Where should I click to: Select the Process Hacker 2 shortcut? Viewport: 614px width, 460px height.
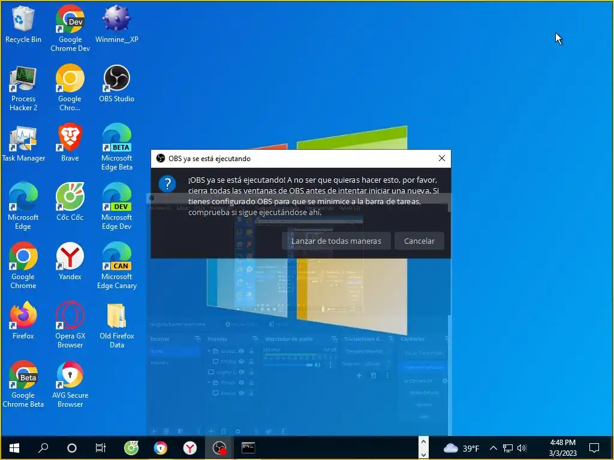tap(23, 89)
